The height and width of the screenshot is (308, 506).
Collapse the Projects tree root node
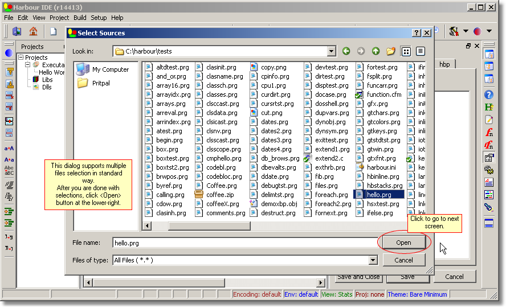tap(21, 58)
